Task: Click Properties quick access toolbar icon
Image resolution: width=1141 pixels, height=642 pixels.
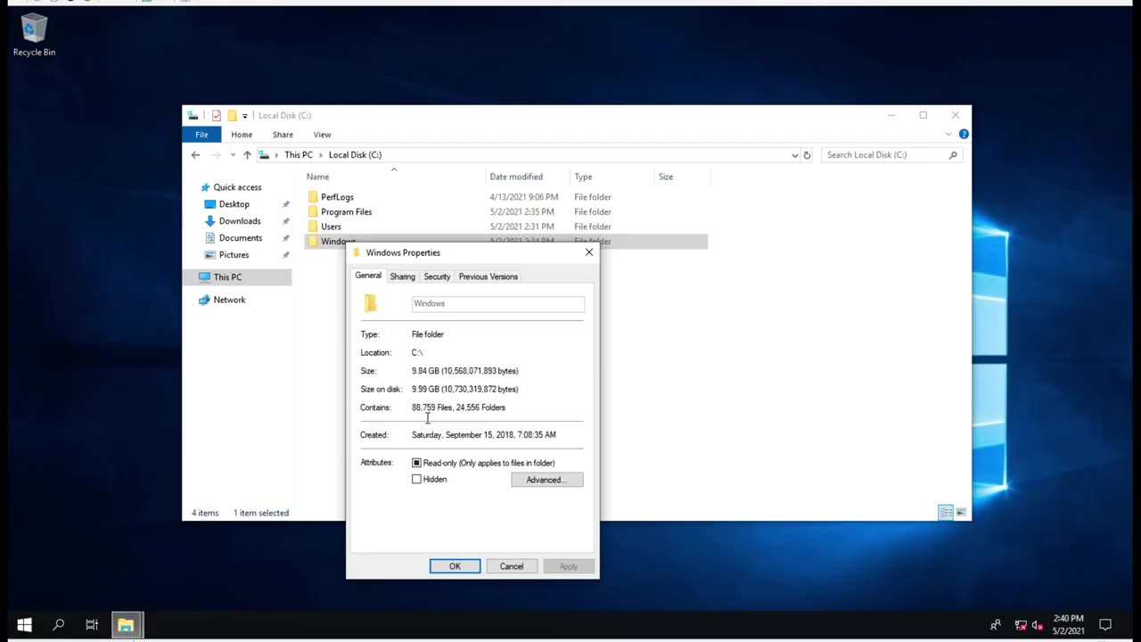Action: tap(216, 115)
